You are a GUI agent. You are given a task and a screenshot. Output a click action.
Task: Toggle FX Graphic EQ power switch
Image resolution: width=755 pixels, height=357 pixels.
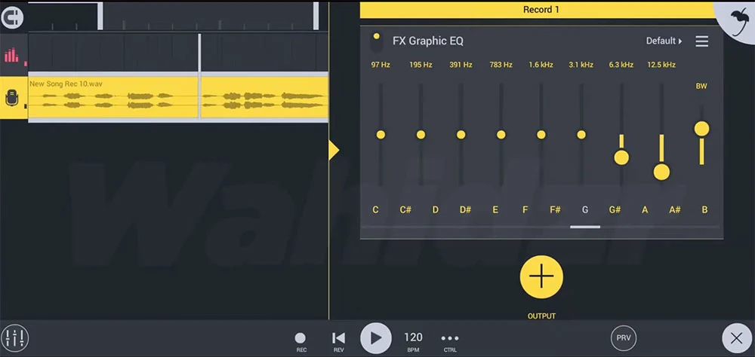pyautogui.click(x=377, y=41)
